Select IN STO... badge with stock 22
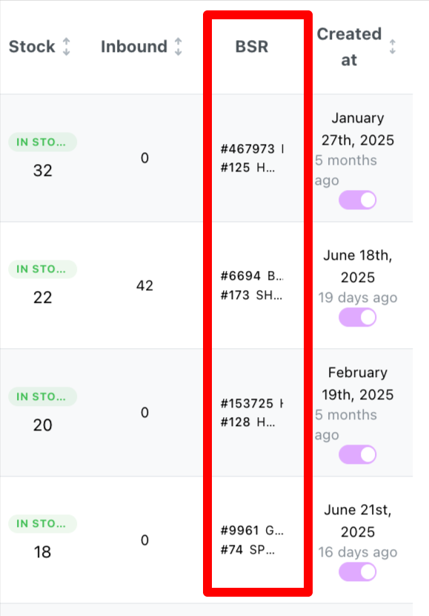 42,269
